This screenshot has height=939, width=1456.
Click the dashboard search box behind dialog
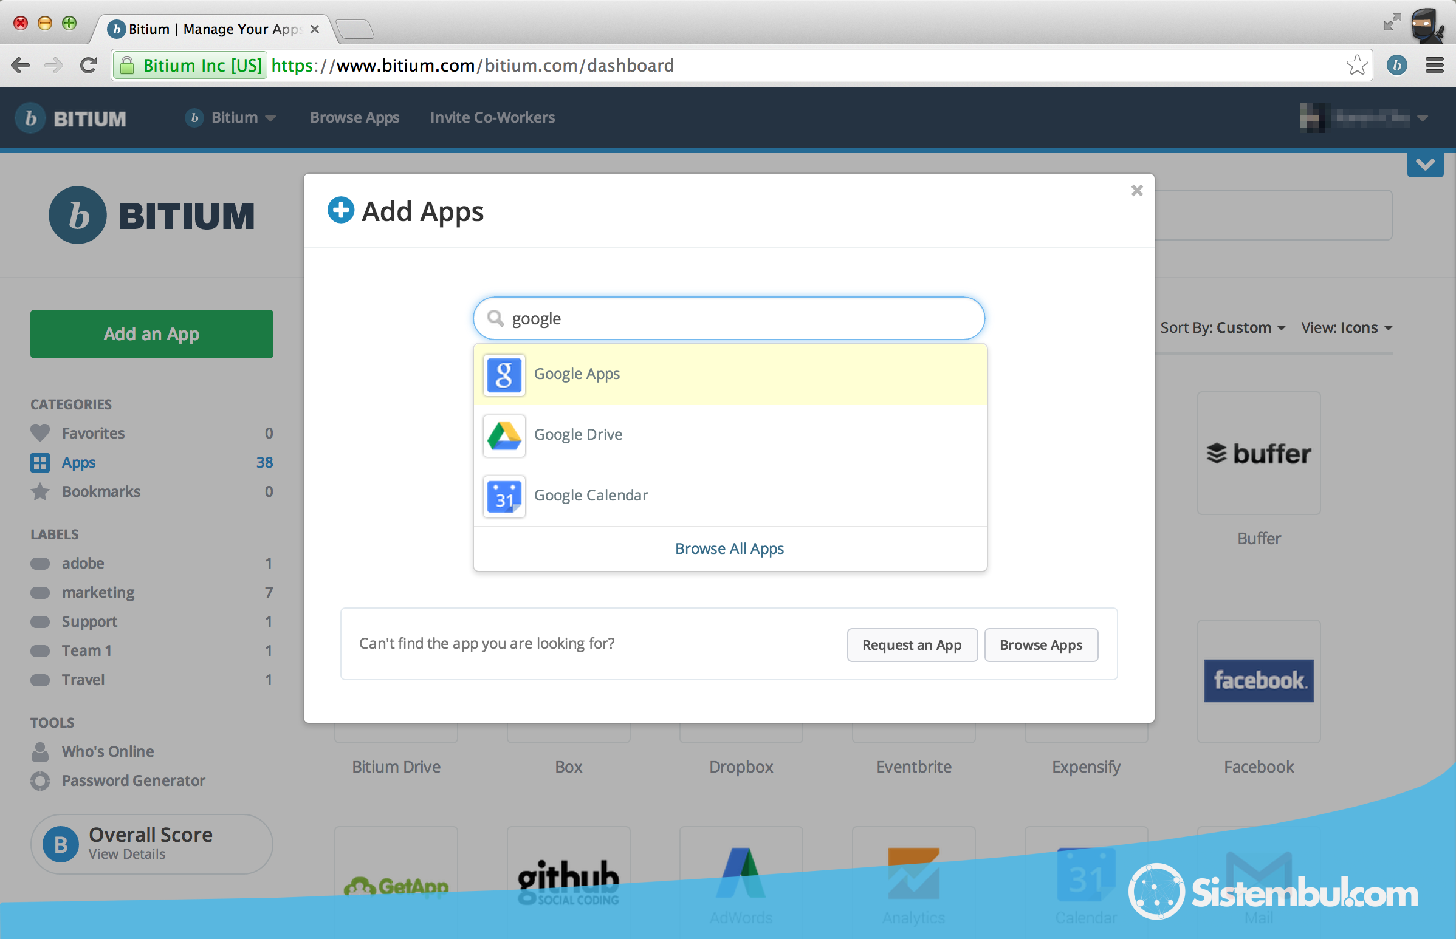[1273, 215]
